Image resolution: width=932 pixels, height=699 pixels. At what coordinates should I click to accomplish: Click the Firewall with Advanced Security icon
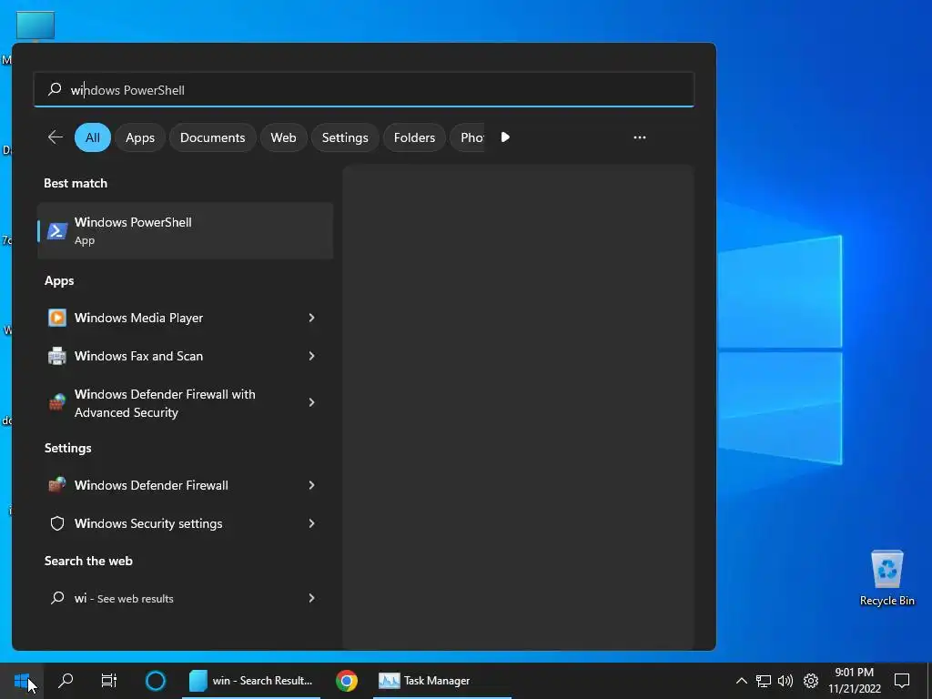pos(57,403)
